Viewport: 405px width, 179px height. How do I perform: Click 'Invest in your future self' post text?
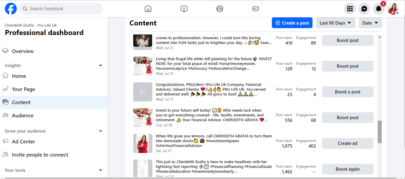(212, 115)
